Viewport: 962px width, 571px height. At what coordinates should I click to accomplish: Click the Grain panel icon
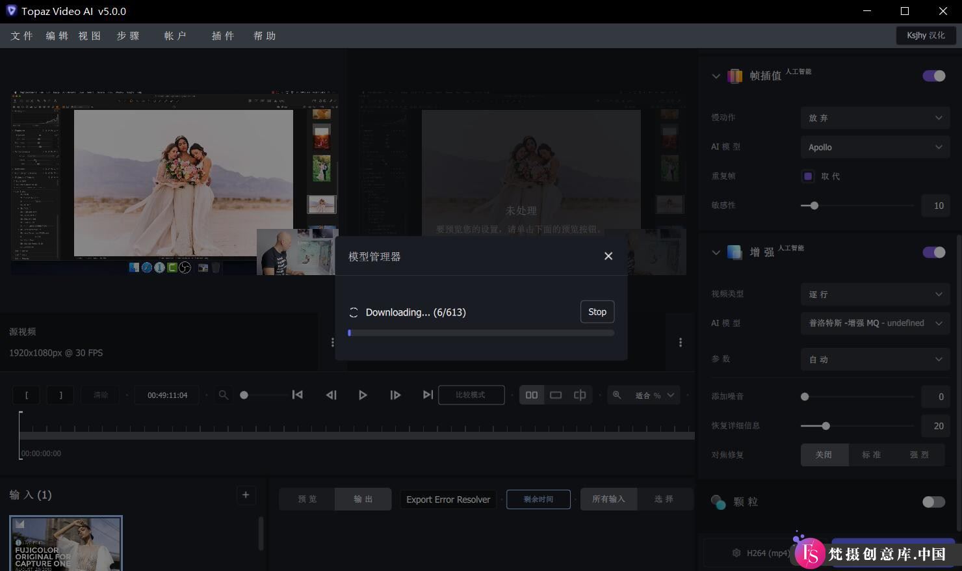tap(718, 502)
